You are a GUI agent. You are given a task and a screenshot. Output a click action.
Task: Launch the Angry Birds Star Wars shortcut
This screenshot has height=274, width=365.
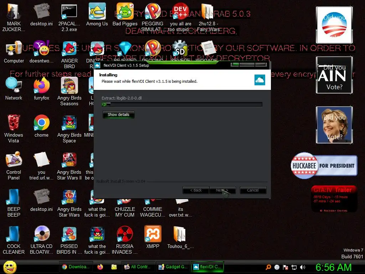[x=69, y=203]
